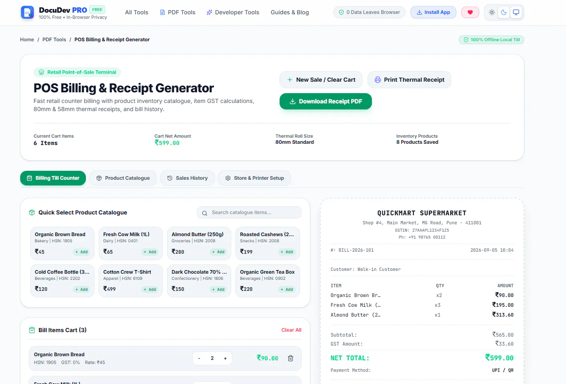Decrease Organic Brown Bread quantity
This screenshot has height=384, width=566.
coord(199,358)
